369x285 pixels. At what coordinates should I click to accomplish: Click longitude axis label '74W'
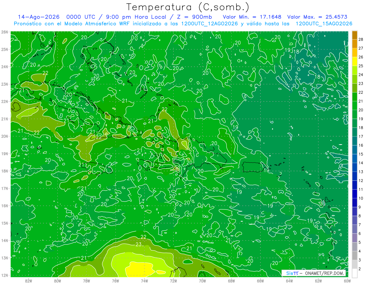(145, 281)
